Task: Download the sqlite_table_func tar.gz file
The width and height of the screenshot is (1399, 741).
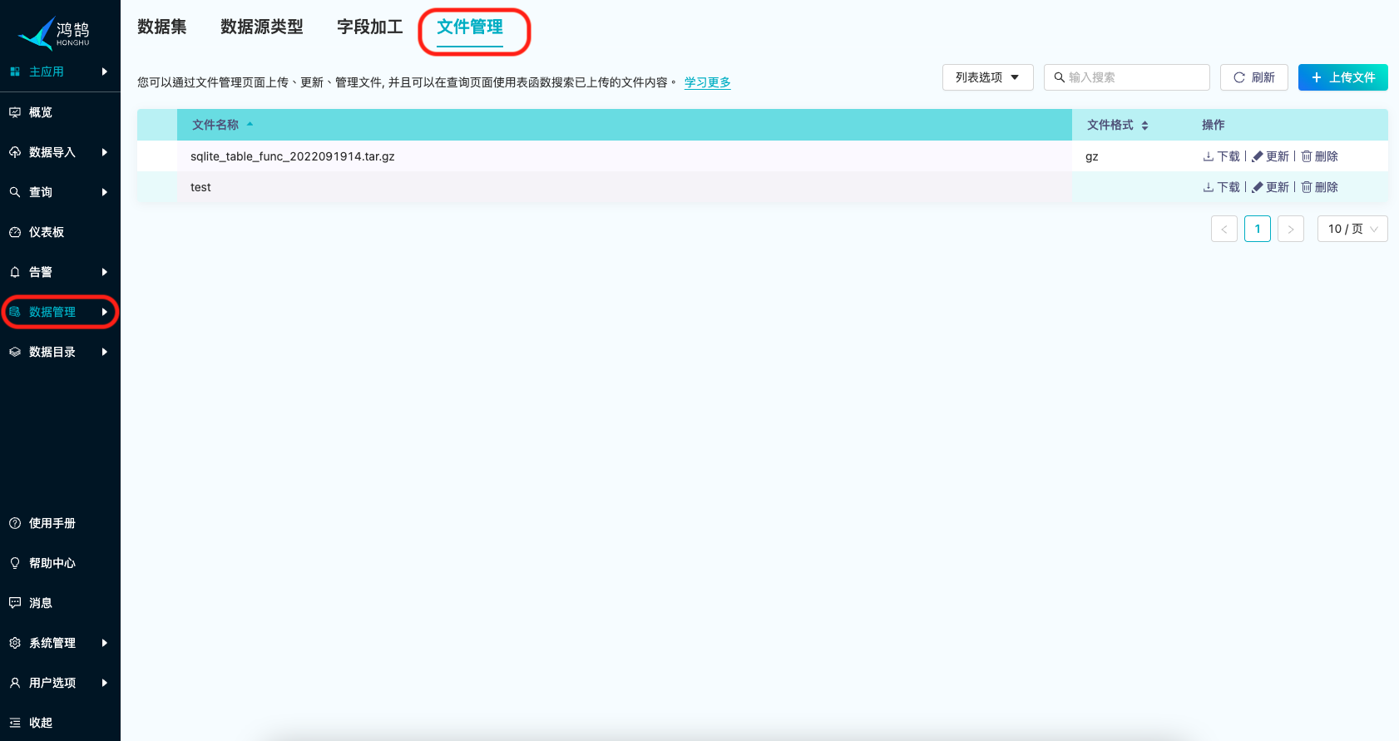Action: coord(1221,156)
